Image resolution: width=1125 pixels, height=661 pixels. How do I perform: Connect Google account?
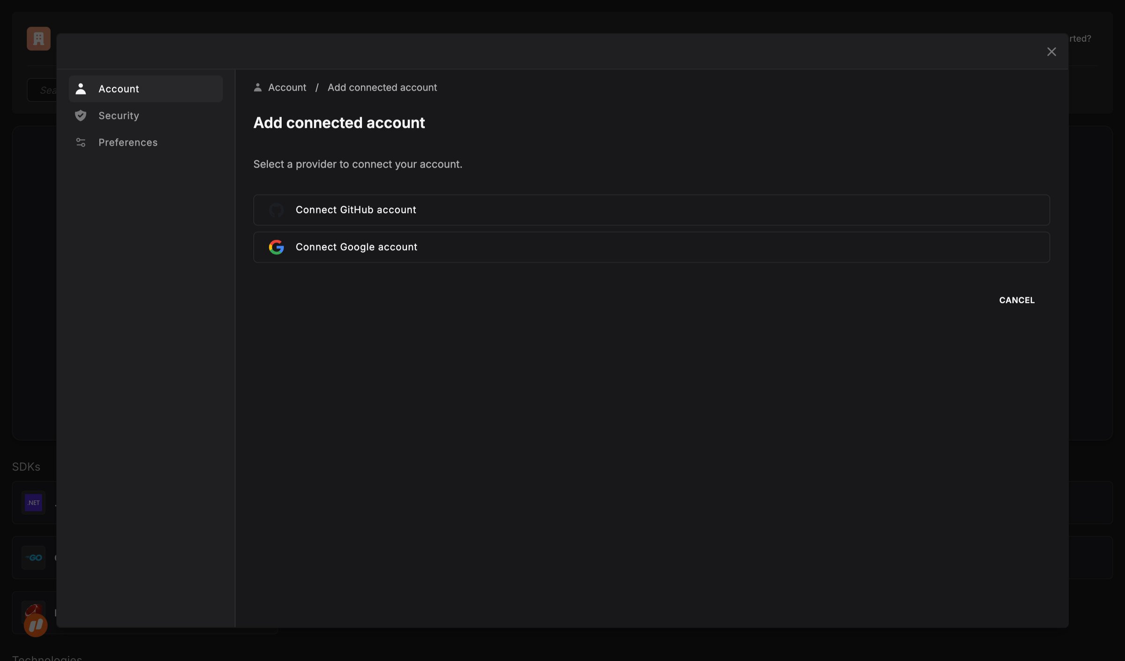(x=651, y=247)
